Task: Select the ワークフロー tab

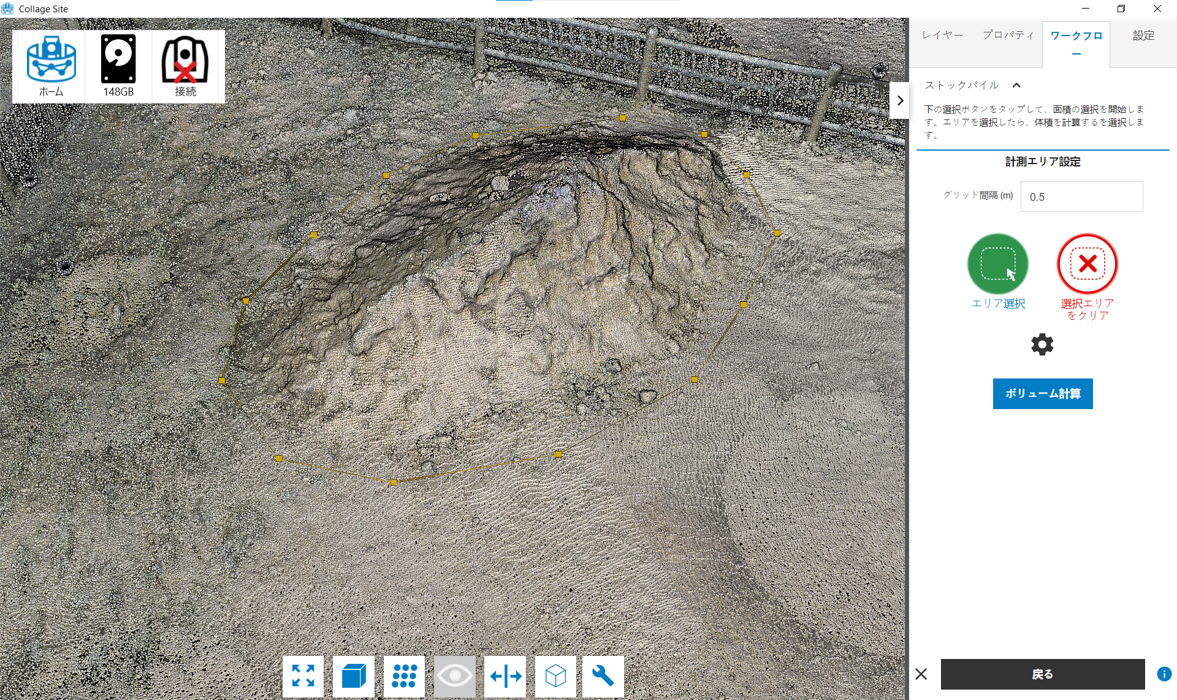Action: [x=1076, y=44]
